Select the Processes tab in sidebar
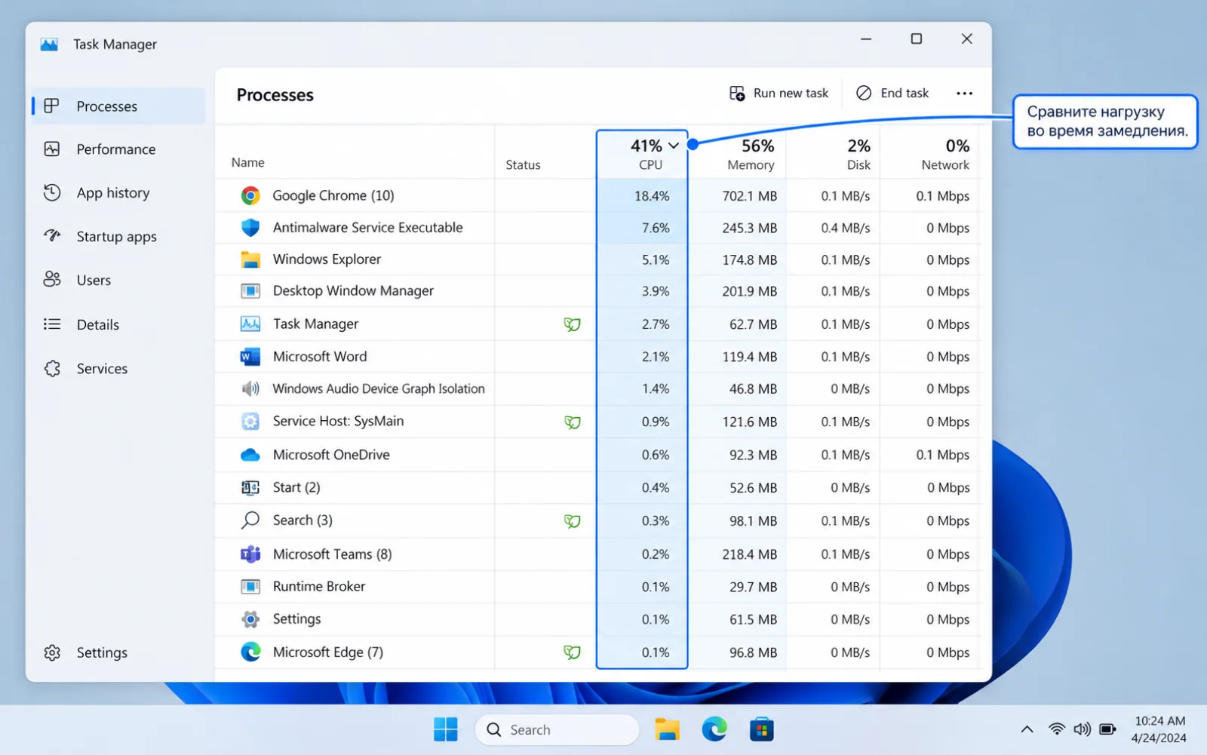The image size is (1207, 755). pyautogui.click(x=118, y=106)
